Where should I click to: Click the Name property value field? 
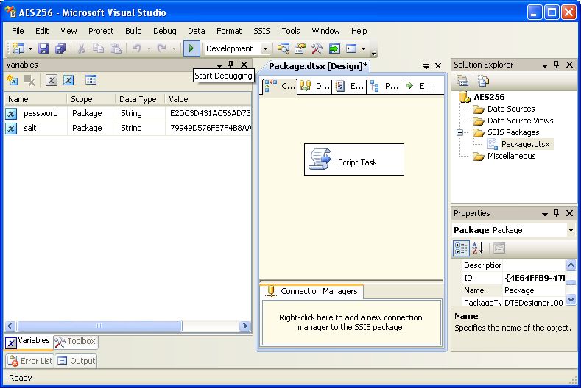tap(534, 290)
